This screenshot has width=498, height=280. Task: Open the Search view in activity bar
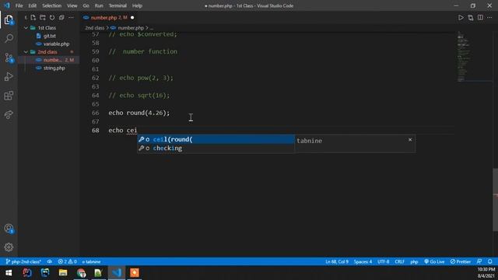tap(9, 39)
